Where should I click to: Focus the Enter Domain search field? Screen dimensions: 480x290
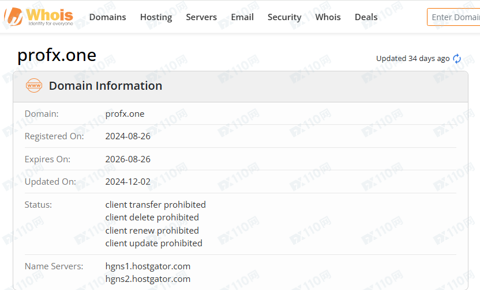click(x=455, y=17)
